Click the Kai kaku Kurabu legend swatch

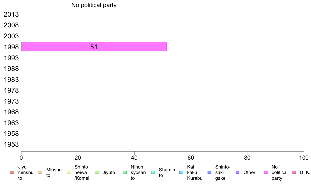coord(181,172)
